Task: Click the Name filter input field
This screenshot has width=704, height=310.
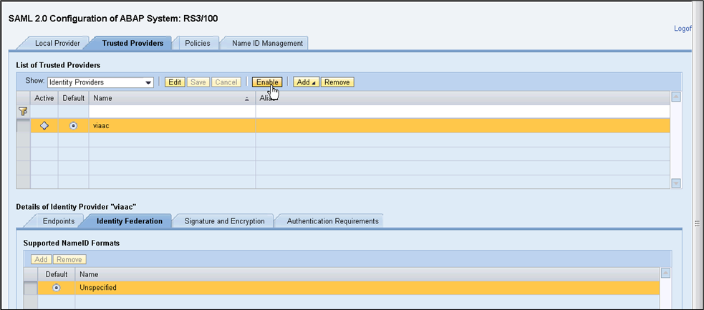Action: coord(172,111)
